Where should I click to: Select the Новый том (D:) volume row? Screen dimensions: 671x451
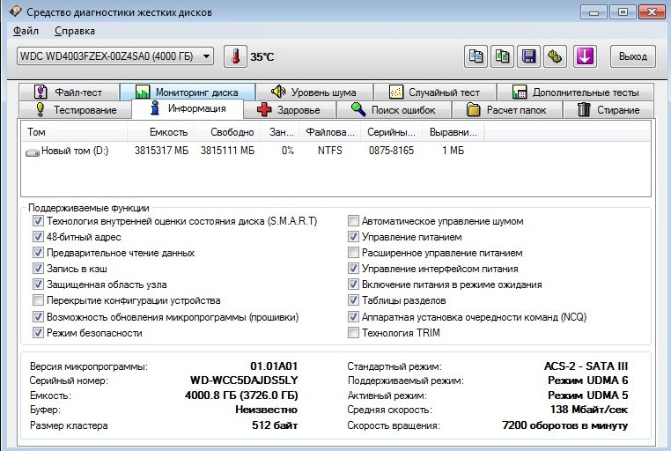74,152
